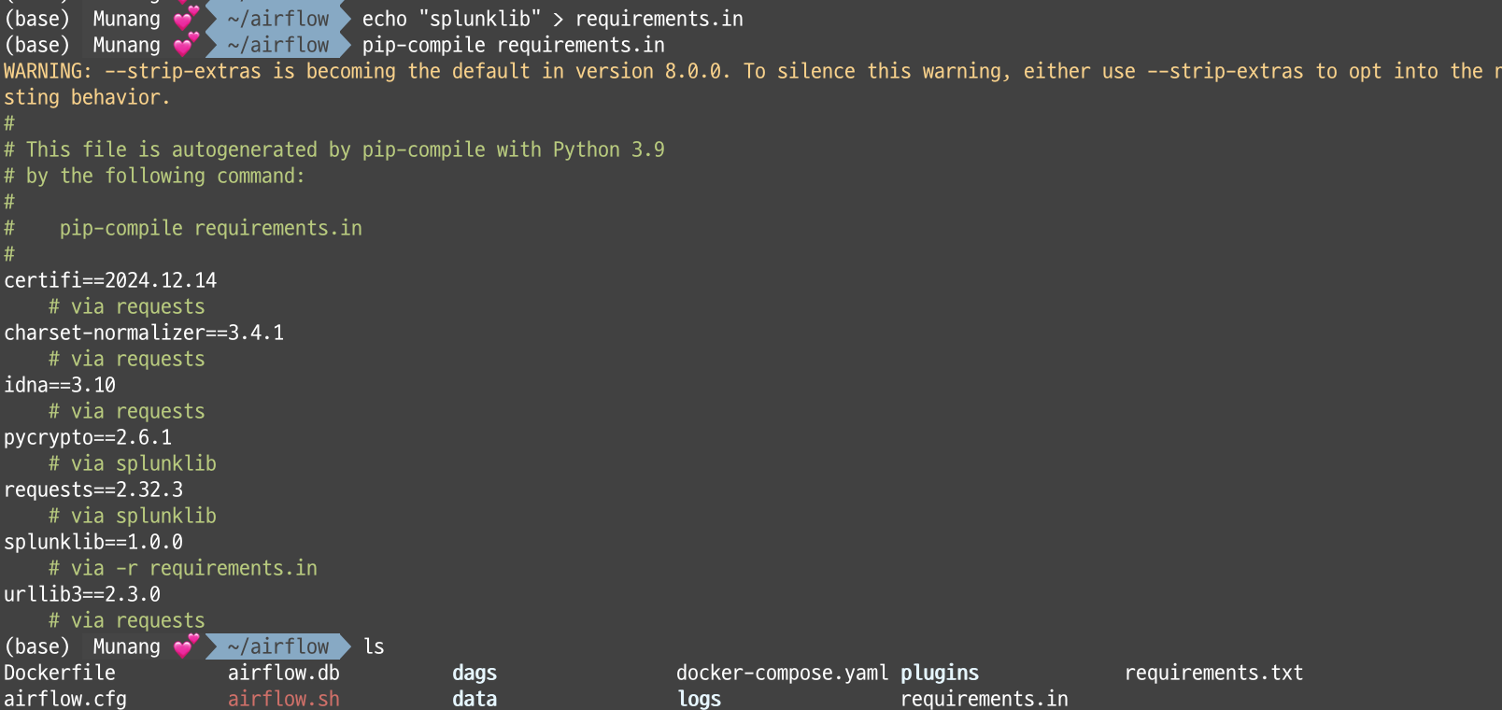
Task: Click the certifi==2024.12.14 line
Action: tap(110, 280)
